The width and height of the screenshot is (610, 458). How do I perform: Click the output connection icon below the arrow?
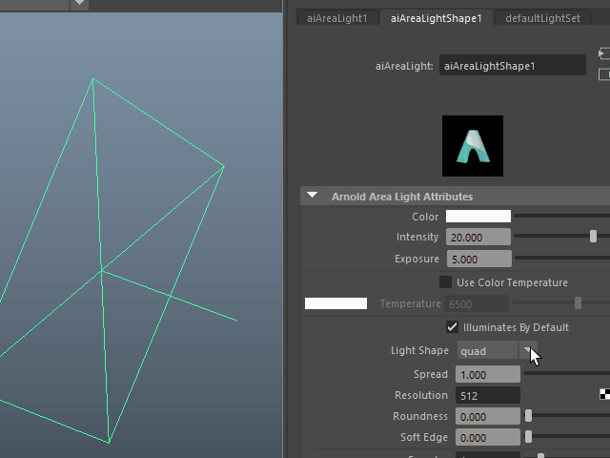pyautogui.click(x=603, y=74)
